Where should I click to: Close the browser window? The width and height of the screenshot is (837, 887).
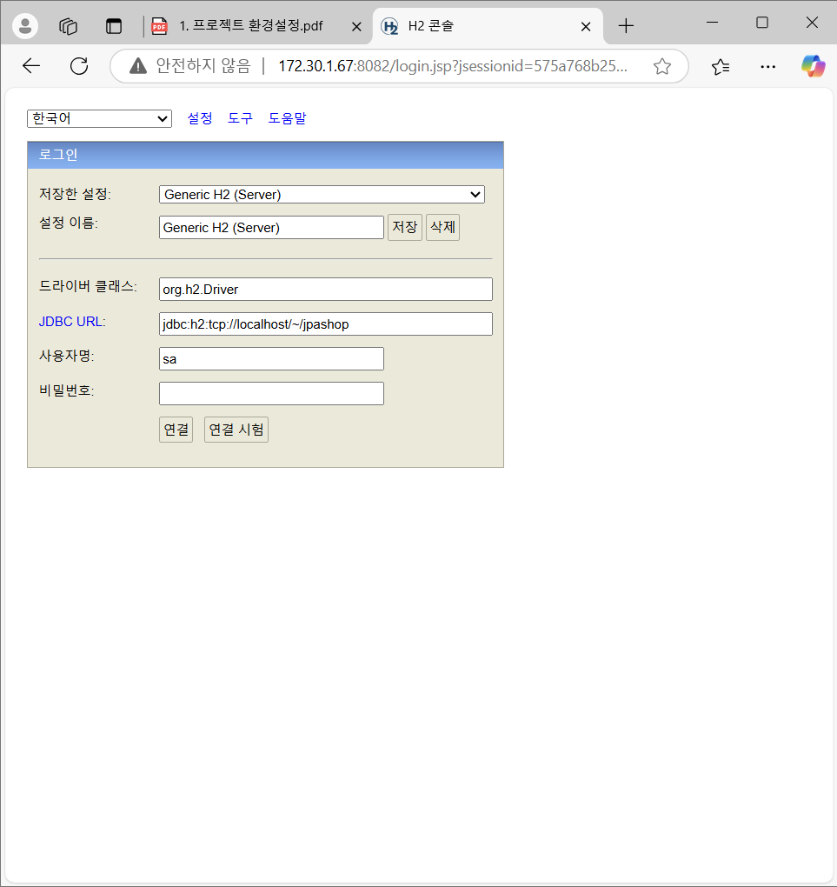pyautogui.click(x=812, y=23)
